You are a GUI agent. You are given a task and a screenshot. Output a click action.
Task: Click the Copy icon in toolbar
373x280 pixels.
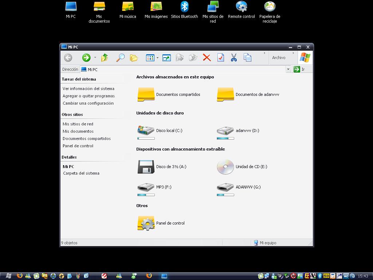[x=247, y=58]
